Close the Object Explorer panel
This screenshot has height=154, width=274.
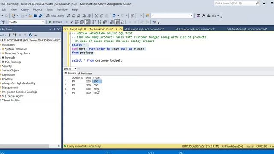pyautogui.click(x=58, y=29)
